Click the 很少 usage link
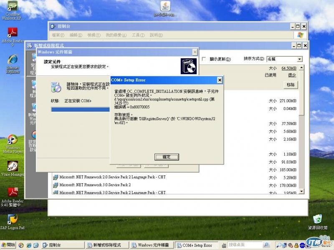The image size is (334, 250). tap(292, 75)
